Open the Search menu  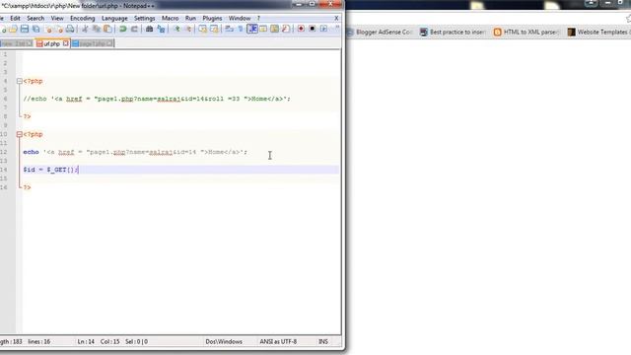(35, 18)
